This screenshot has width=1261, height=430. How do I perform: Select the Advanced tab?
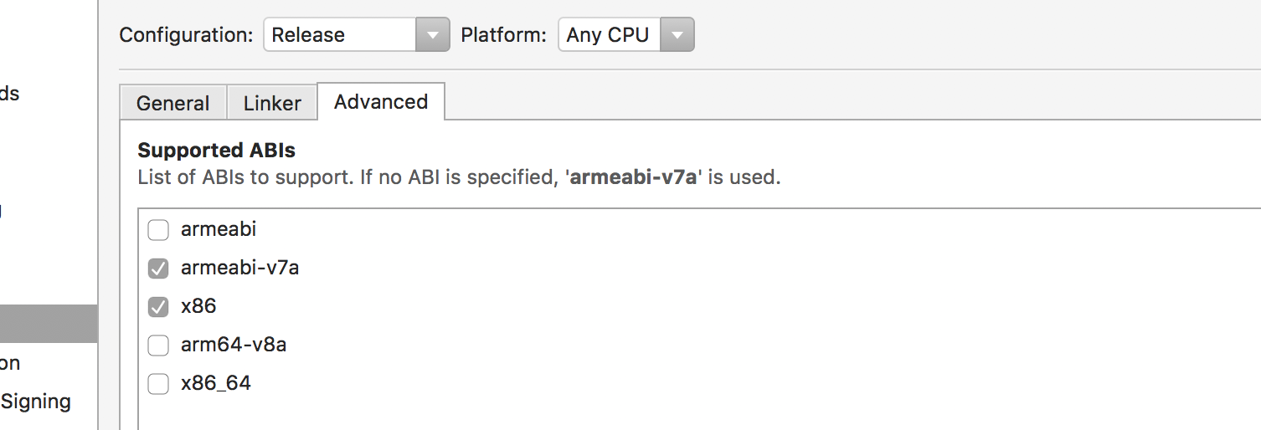[x=381, y=102]
